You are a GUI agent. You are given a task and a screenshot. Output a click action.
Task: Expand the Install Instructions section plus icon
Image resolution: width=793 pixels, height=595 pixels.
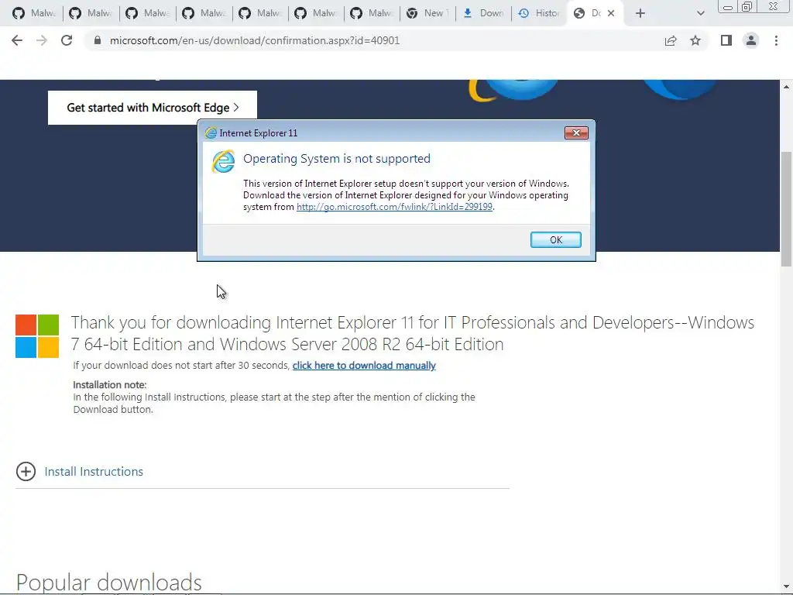coord(26,472)
